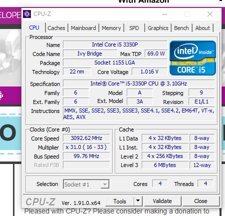Click the Intel Core i5 logo badge

193,58
